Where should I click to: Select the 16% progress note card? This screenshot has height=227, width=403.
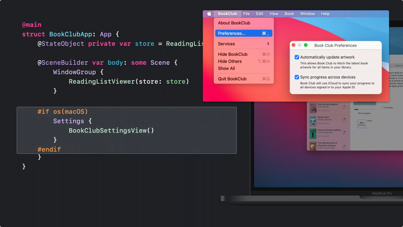pos(361,124)
